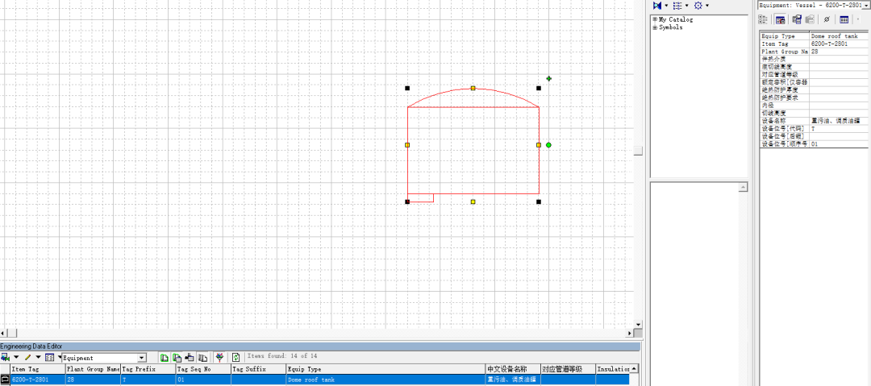871x386 pixels.
Task: Click the blue valve catalog icon
Action: pyautogui.click(x=657, y=5)
